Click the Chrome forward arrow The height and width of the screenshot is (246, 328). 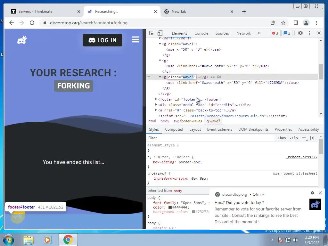click(21, 23)
